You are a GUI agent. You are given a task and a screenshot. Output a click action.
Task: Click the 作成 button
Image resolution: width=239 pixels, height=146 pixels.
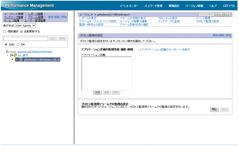[x=97, y=92]
